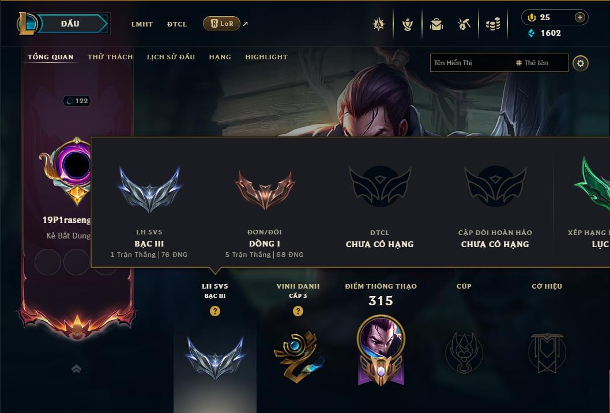The width and height of the screenshot is (610, 413).
Task: Open profile settings gear icon
Action: click(x=581, y=63)
